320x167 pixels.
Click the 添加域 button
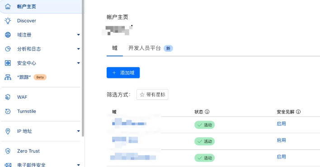pyautogui.click(x=123, y=73)
